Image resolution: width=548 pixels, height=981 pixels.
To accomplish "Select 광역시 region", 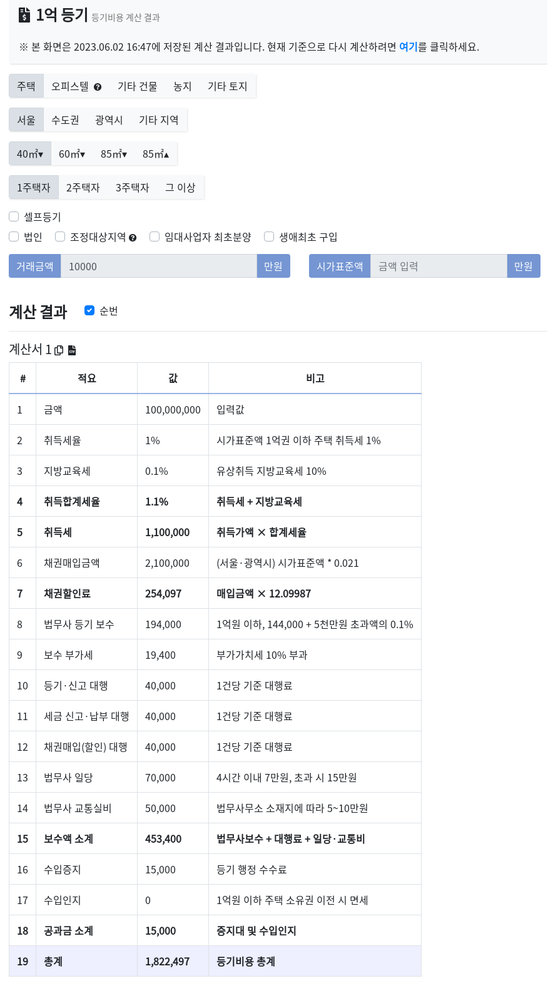I will pos(109,120).
